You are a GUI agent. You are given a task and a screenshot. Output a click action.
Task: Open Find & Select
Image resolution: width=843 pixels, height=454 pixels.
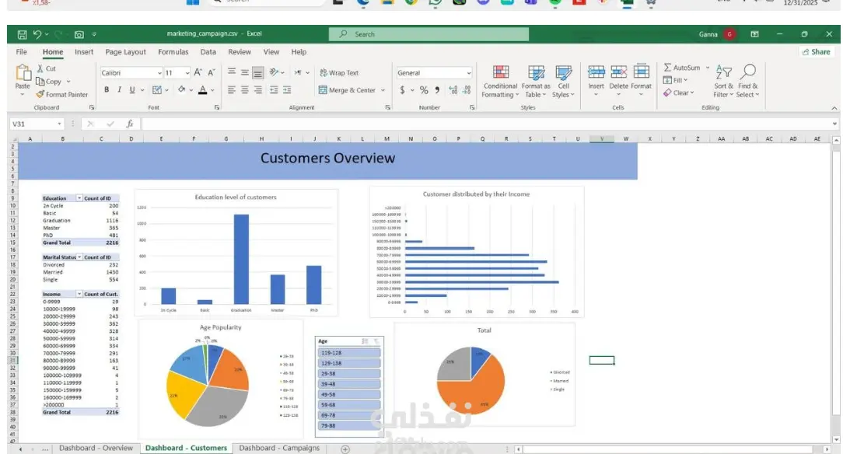click(x=748, y=81)
